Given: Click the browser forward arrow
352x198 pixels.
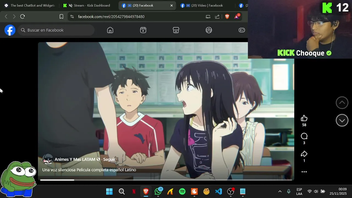Looking at the screenshot, I should click(x=14, y=16).
